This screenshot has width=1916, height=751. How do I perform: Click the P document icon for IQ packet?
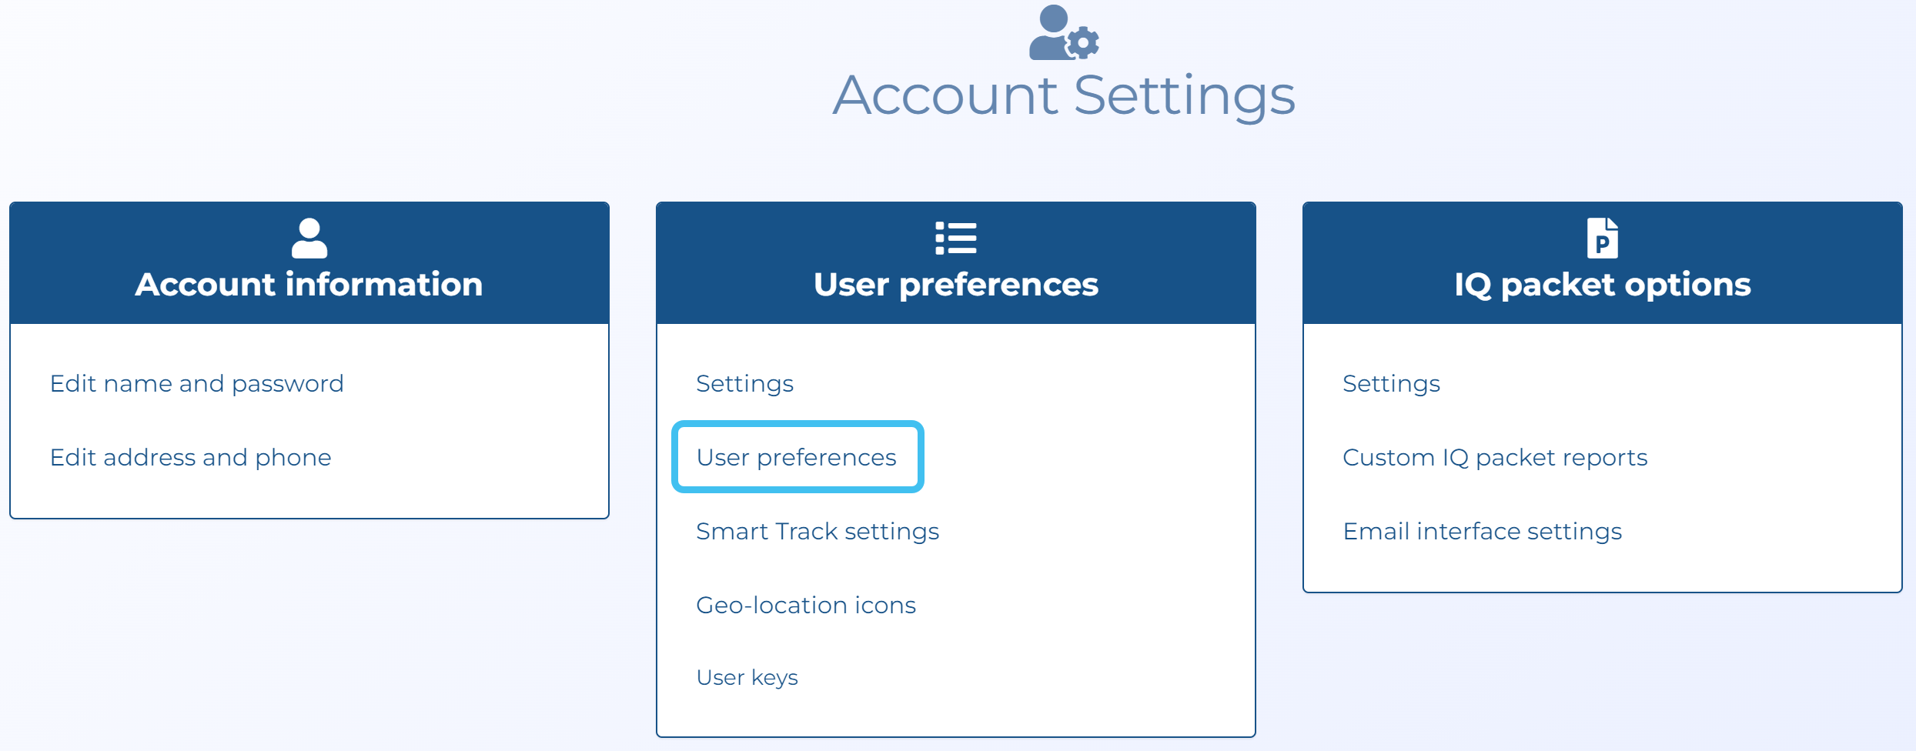coord(1602,238)
